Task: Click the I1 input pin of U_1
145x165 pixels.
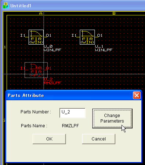Action: pyautogui.click(x=74, y=35)
